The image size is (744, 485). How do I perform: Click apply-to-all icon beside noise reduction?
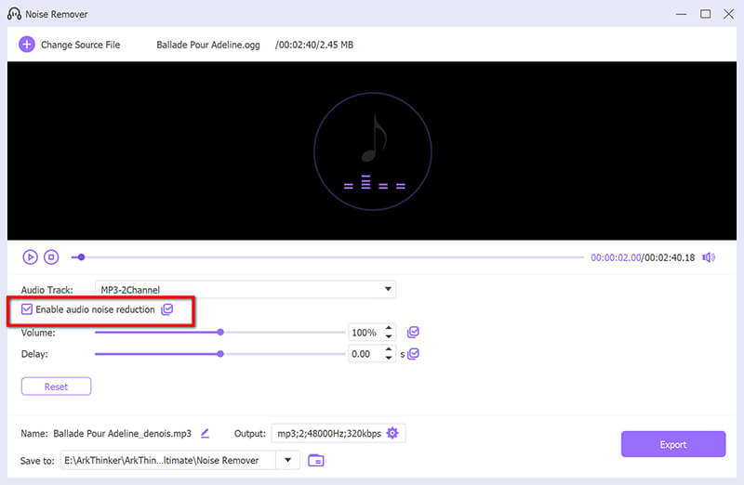(167, 309)
